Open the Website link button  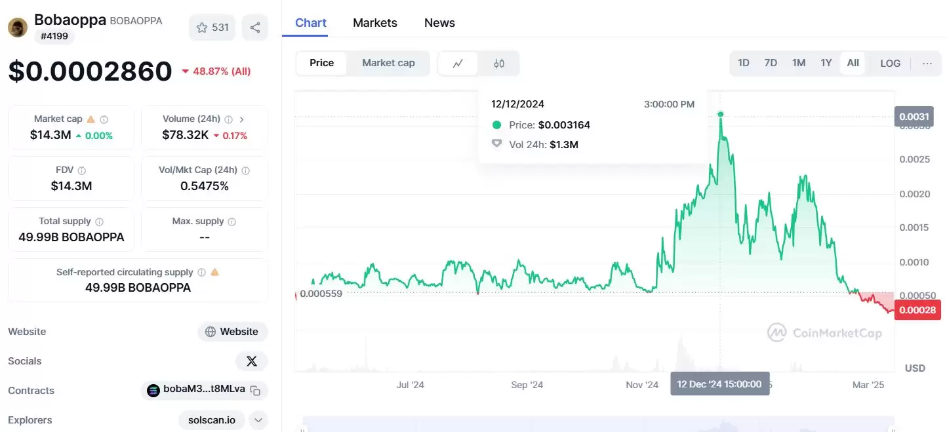pyautogui.click(x=232, y=332)
